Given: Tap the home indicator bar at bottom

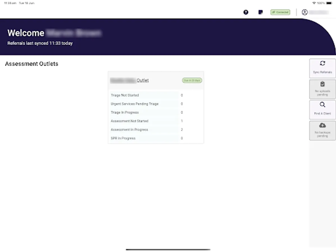Looking at the screenshot, I should coord(168,249).
